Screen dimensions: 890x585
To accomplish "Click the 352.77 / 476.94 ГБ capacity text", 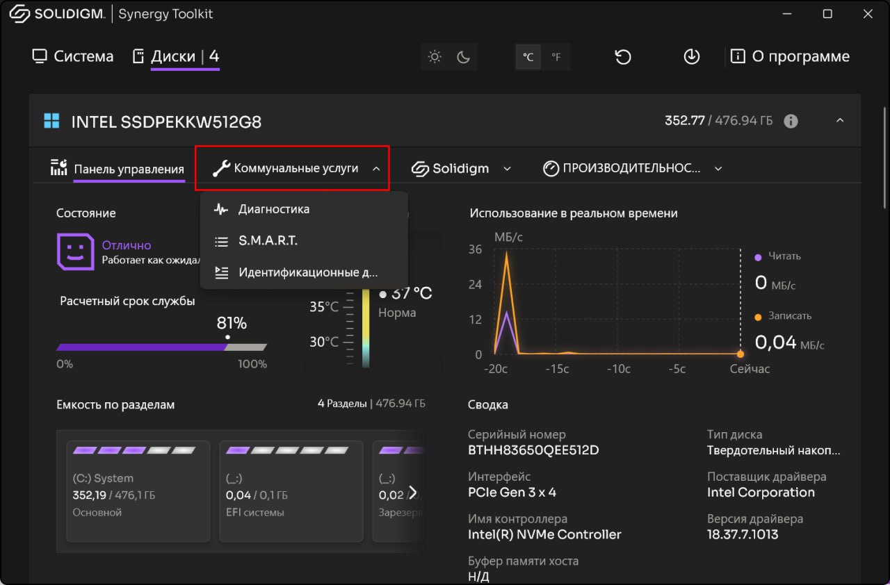I will (x=718, y=121).
